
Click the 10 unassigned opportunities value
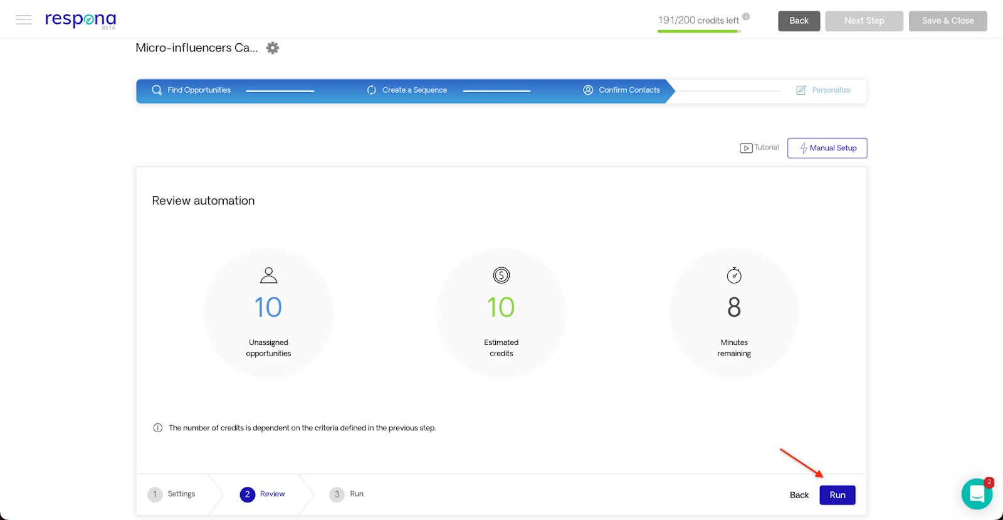coord(268,307)
